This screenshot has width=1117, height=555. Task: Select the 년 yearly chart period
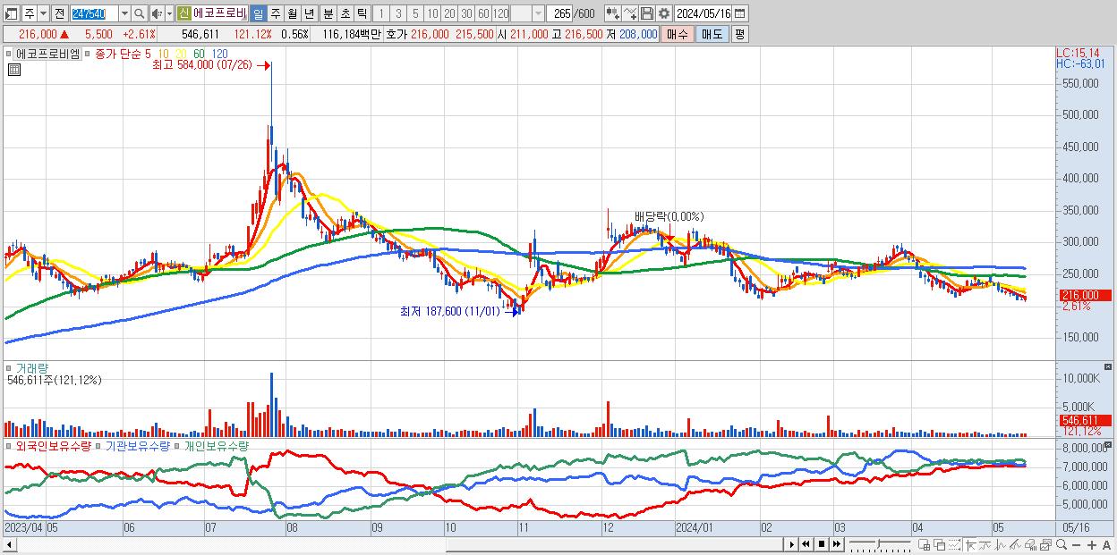pos(309,13)
